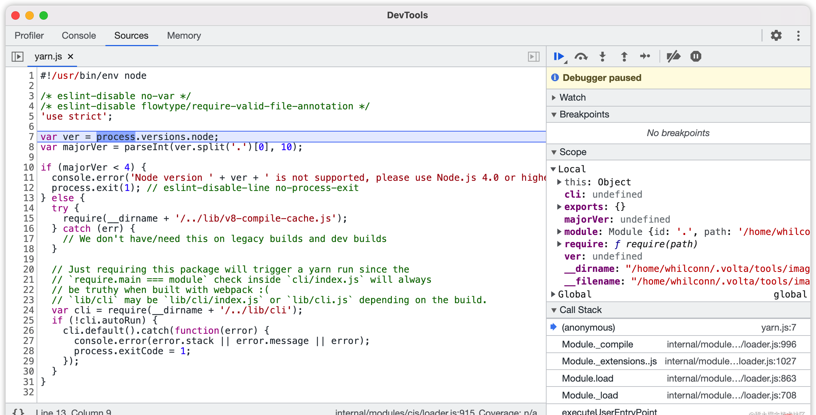Expand the require function entry
Viewport: 816px width, 415px height.
pyautogui.click(x=559, y=244)
